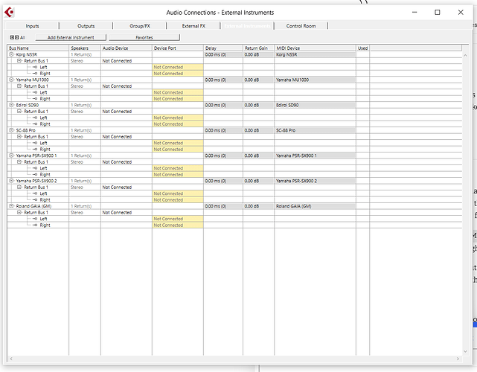Click the Return Gain of Roland GAIA (GM)

258,206
